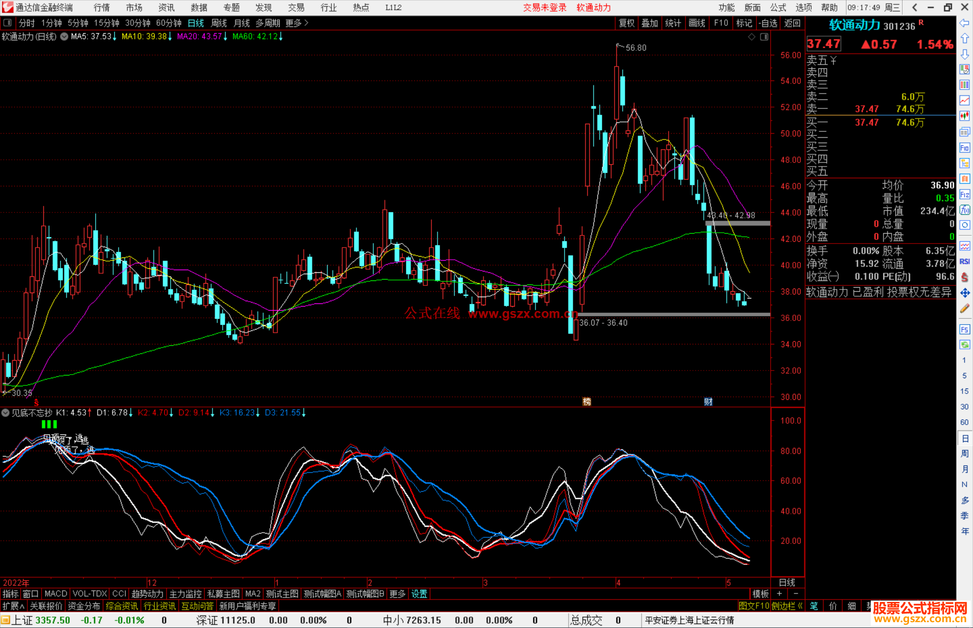Open the candlestick chart icon in sidebar
Viewport: 973px width, 628px height.
[x=964, y=116]
